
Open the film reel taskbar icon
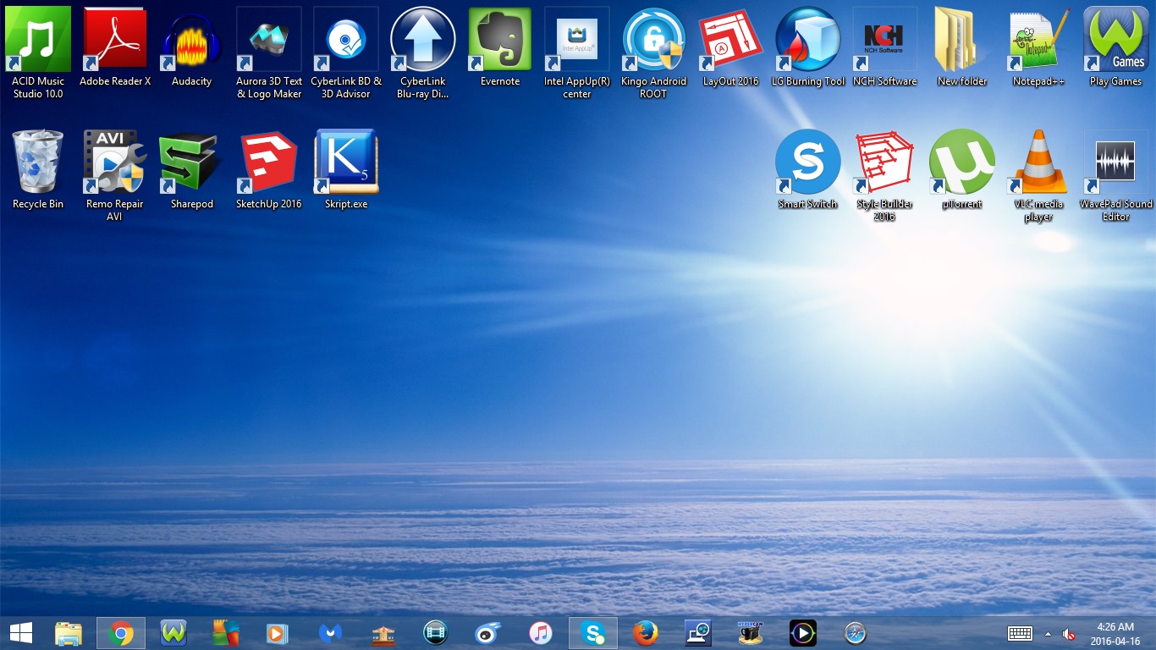tap(436, 633)
